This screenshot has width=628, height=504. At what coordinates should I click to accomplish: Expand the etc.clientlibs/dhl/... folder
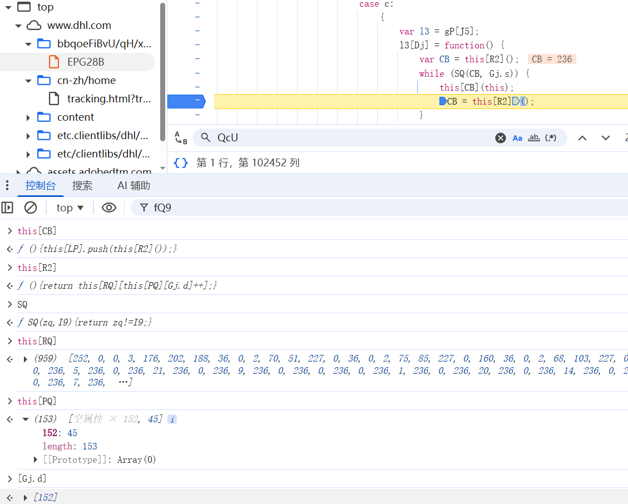tap(28, 136)
